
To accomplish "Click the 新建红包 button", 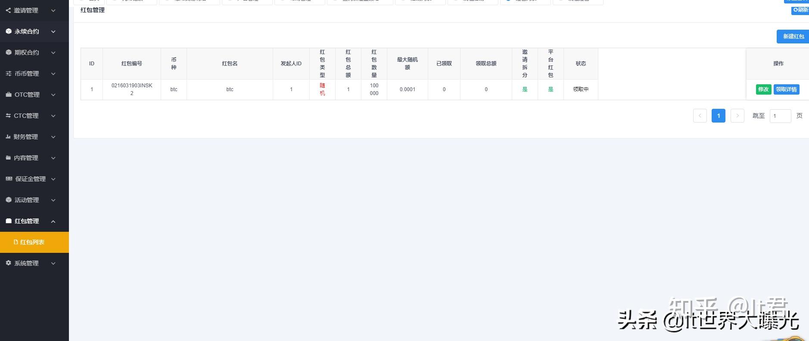I will [793, 37].
